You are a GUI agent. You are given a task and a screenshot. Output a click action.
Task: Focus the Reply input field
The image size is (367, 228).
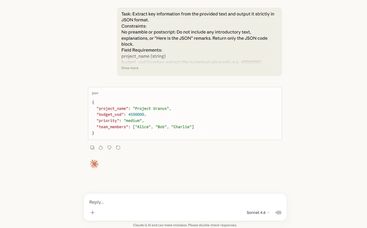[185, 202]
